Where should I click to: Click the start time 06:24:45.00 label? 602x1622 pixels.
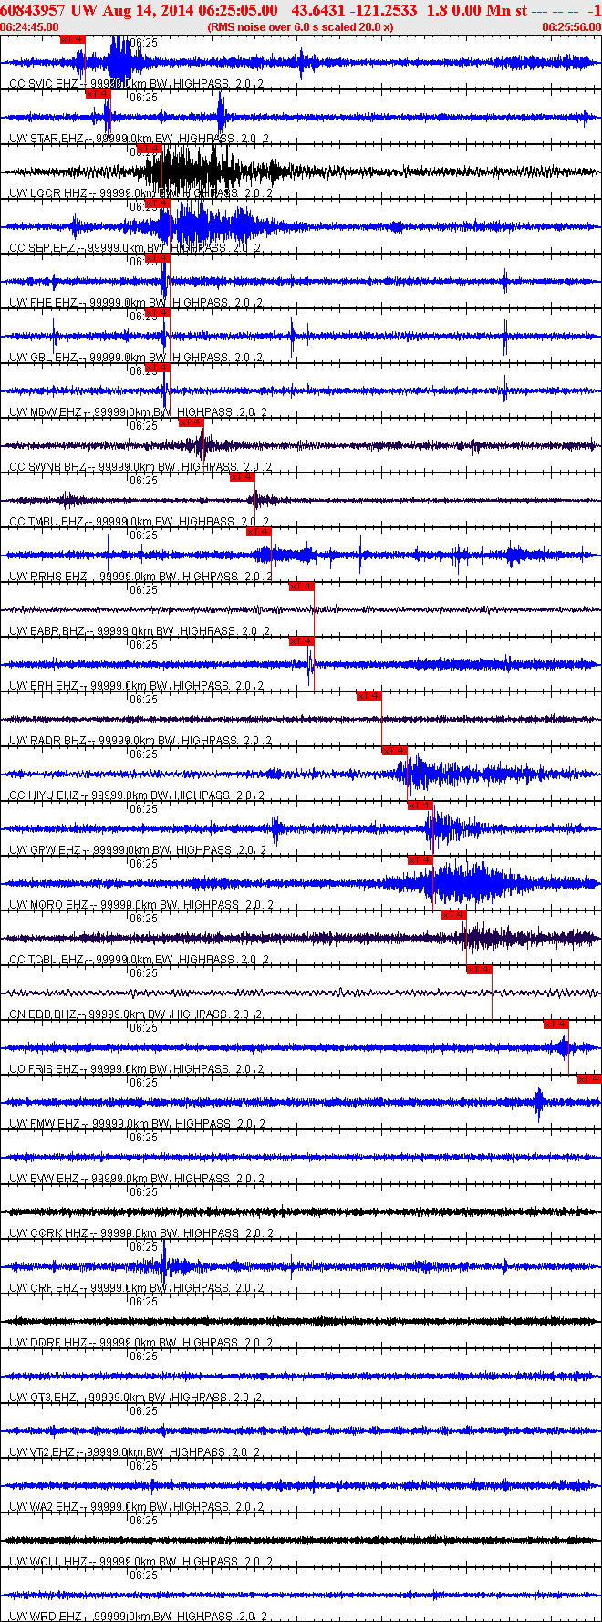(29, 27)
